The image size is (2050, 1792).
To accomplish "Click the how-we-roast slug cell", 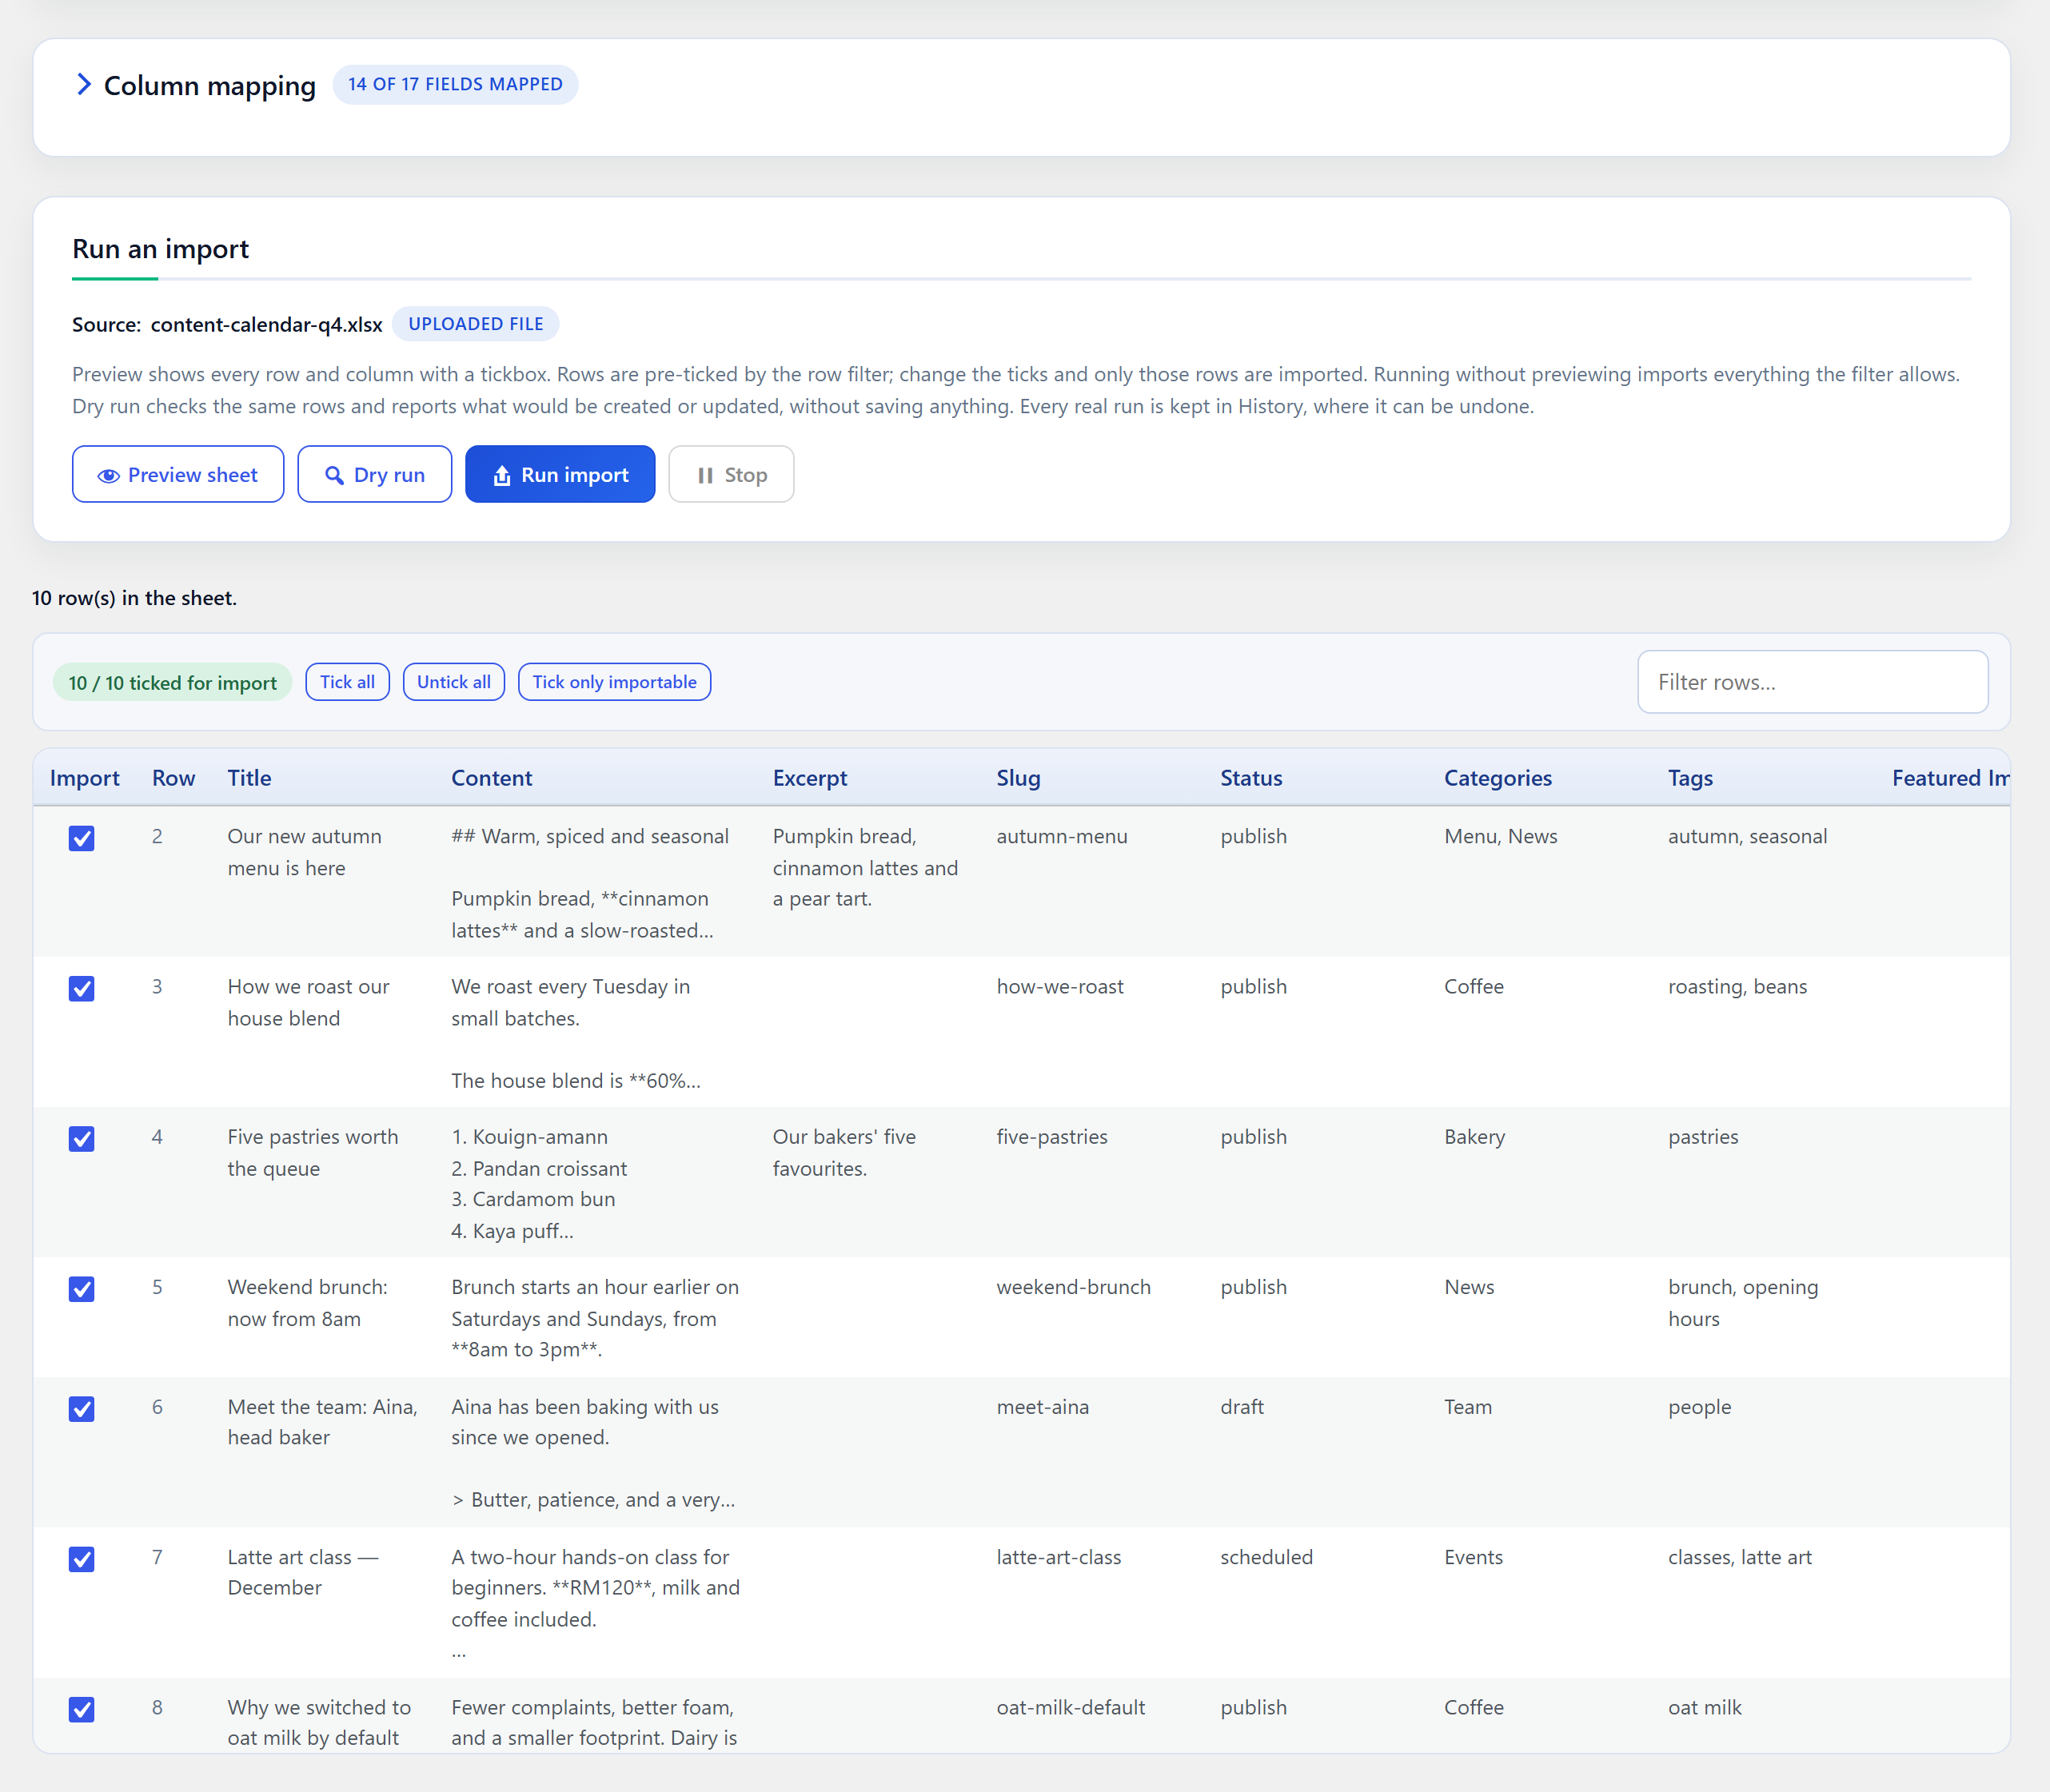I will click(x=1059, y=987).
